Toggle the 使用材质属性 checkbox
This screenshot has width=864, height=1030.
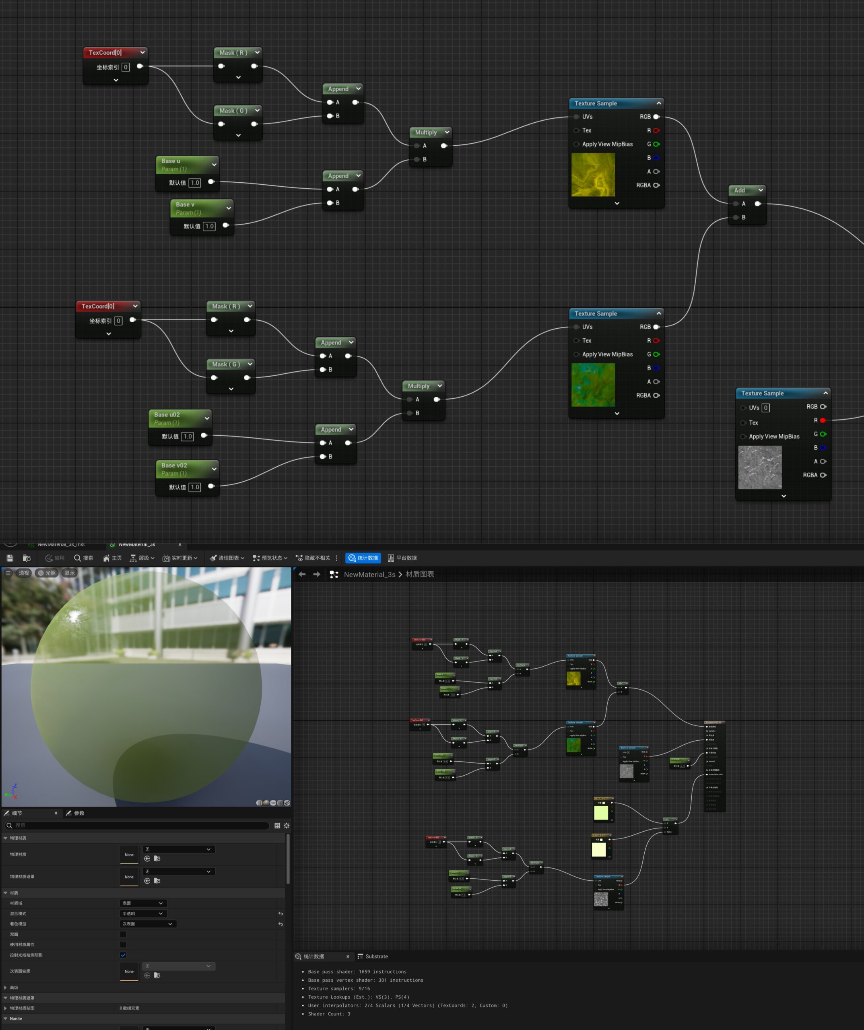(123, 945)
